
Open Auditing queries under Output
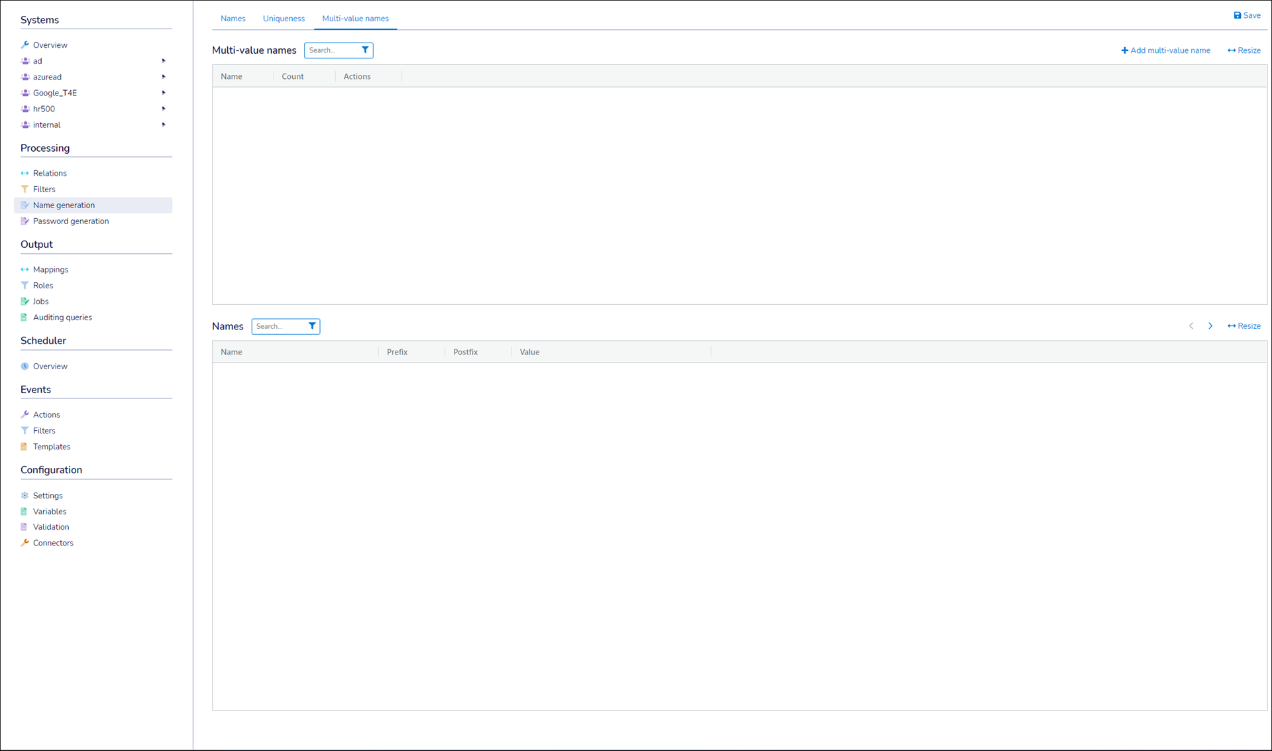coord(62,318)
